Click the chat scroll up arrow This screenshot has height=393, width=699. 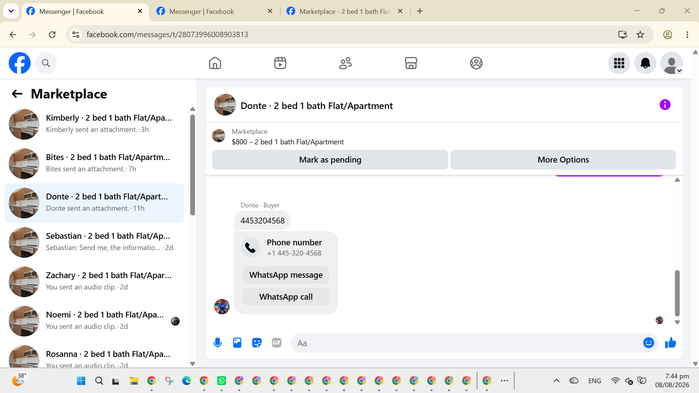[x=677, y=180]
